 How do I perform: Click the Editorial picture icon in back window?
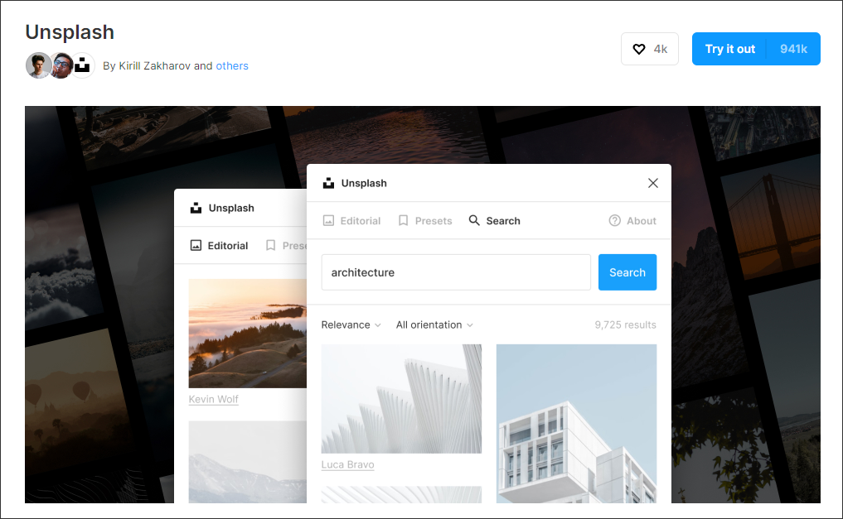196,245
